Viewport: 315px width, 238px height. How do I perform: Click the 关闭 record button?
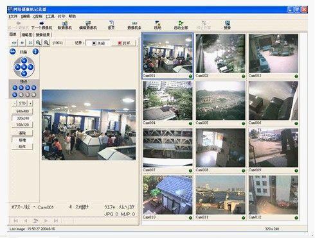coord(98,43)
